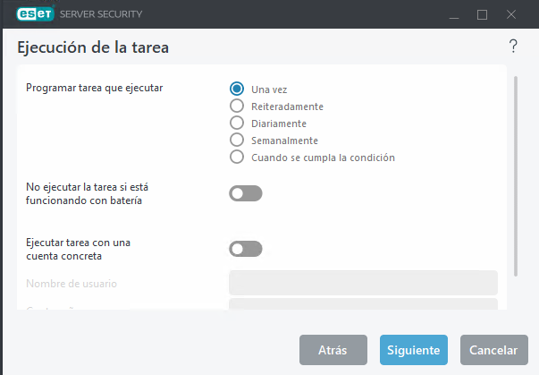Click the vertical scrollbar of the dialog
The image size is (539, 375).
click(516, 176)
